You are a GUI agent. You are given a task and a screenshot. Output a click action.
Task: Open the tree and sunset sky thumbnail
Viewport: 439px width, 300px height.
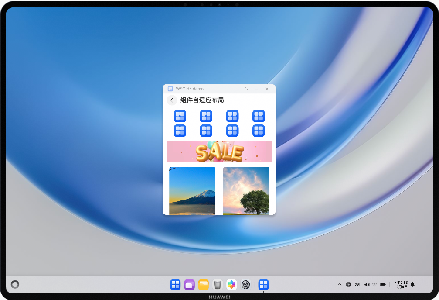point(246,190)
